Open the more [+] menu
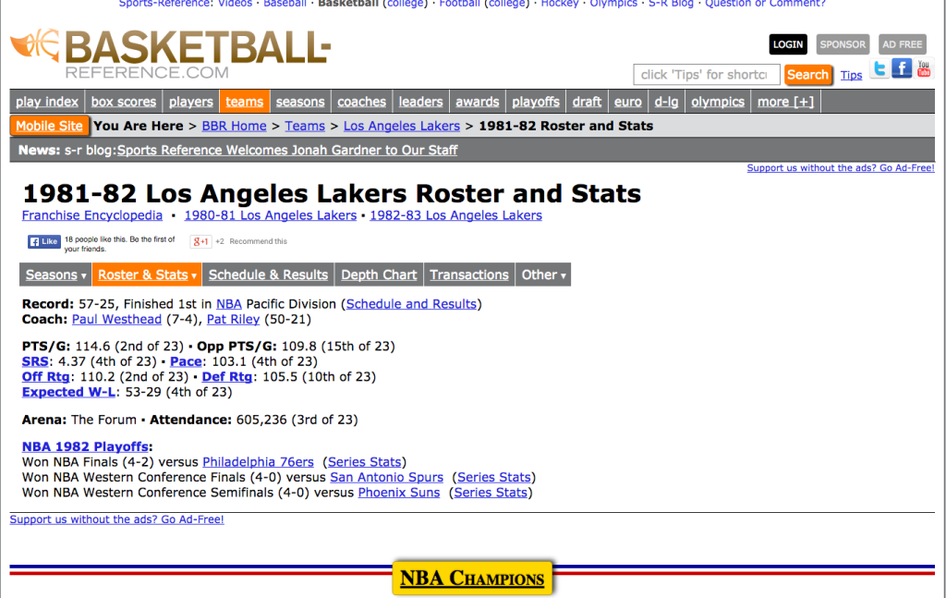This screenshot has width=946, height=598. tap(785, 102)
